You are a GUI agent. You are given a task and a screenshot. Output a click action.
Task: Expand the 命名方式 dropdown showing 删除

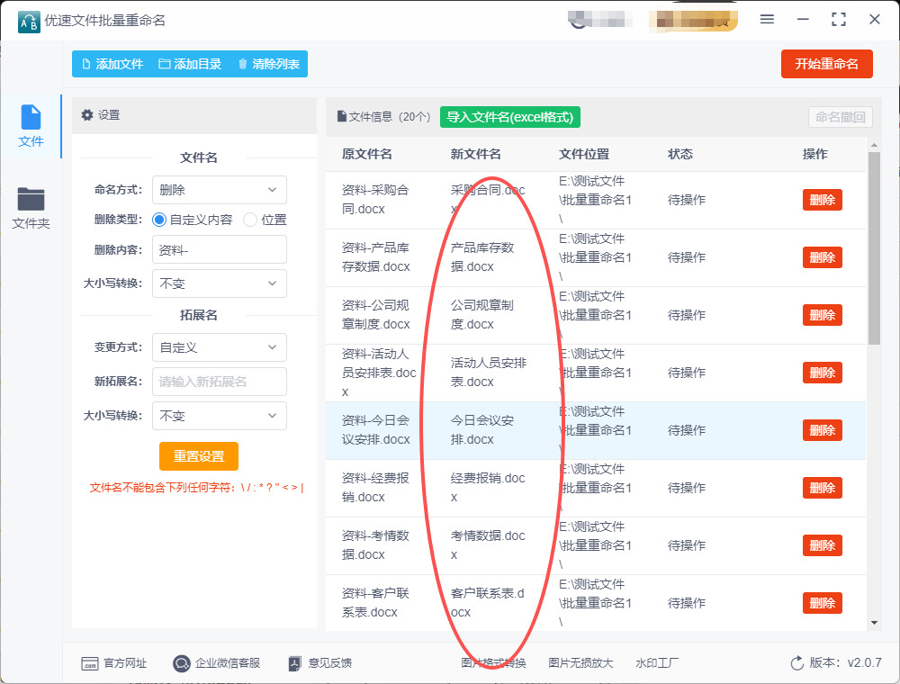coord(219,190)
